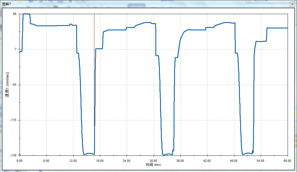The width and height of the screenshot is (297, 172).
Task: Click the x-axis value 30.00
Action: pos(153,161)
